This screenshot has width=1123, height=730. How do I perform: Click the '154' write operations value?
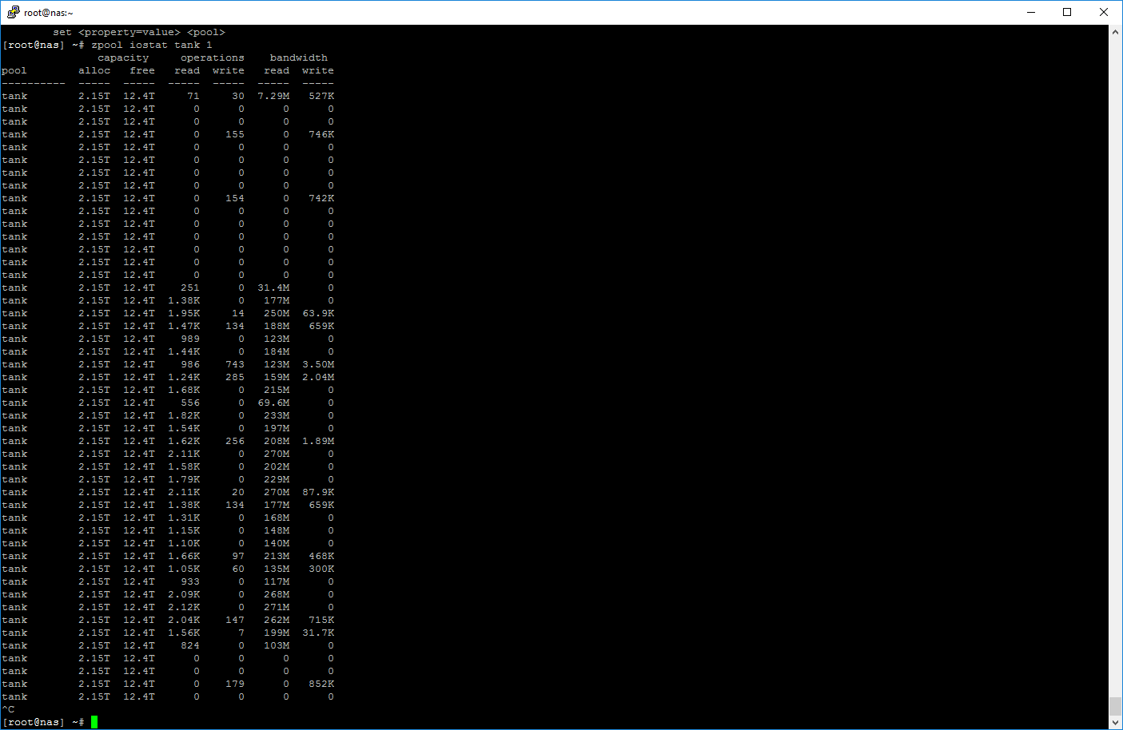(235, 198)
